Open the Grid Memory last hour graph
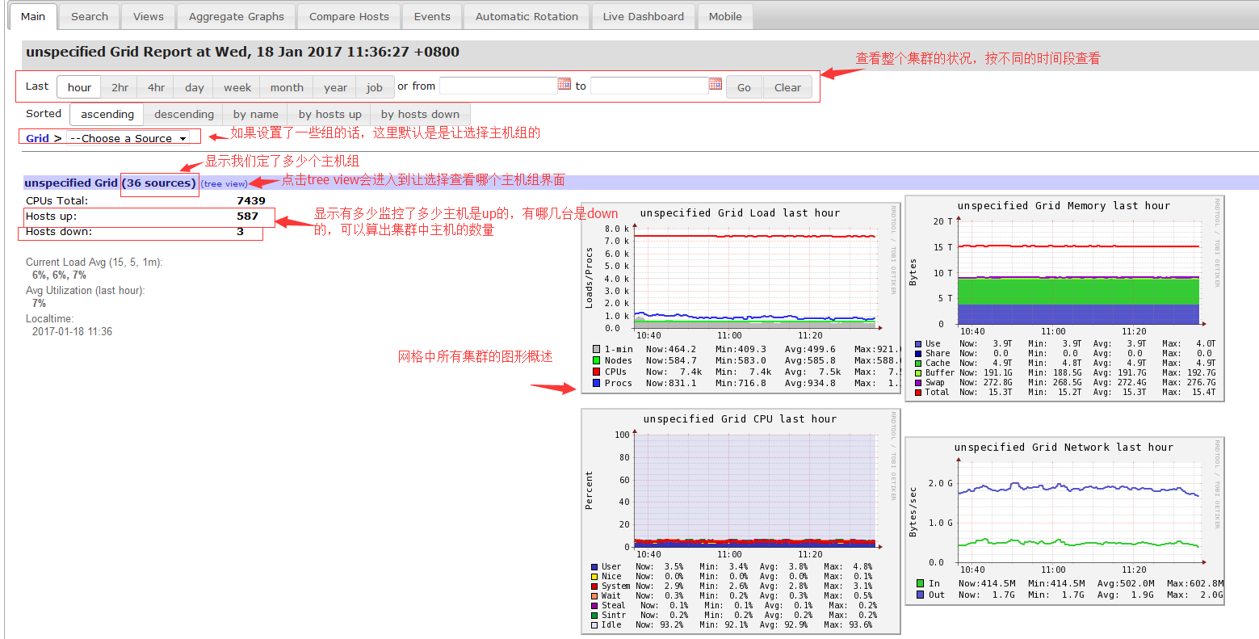Screen dimensions: 1259x639 pyautogui.click(x=1064, y=297)
